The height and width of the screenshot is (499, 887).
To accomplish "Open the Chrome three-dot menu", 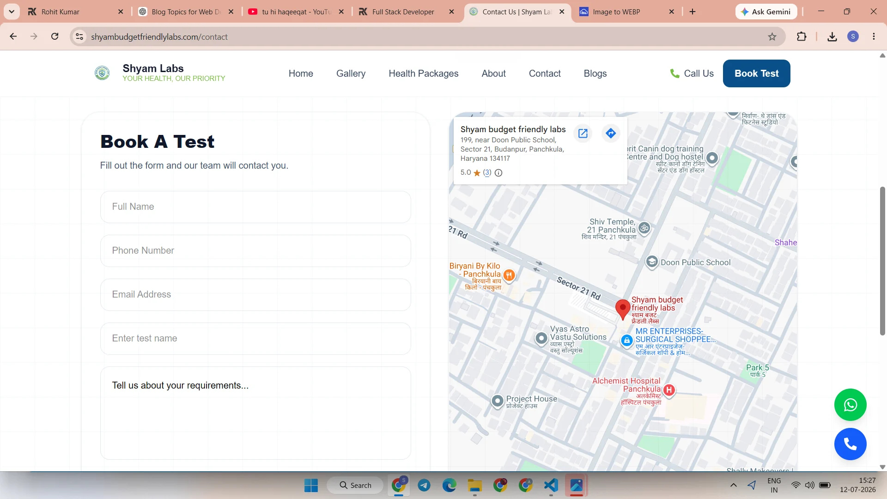I will 874,37.
